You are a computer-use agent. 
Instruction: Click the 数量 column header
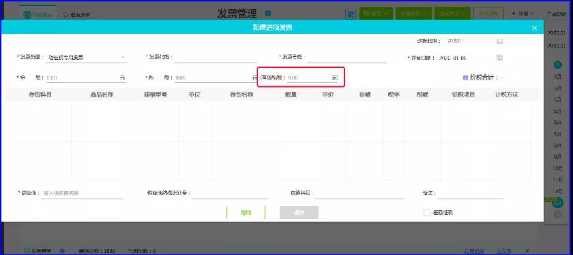291,95
